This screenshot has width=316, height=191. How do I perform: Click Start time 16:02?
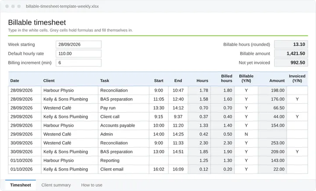pyautogui.click(x=158, y=169)
